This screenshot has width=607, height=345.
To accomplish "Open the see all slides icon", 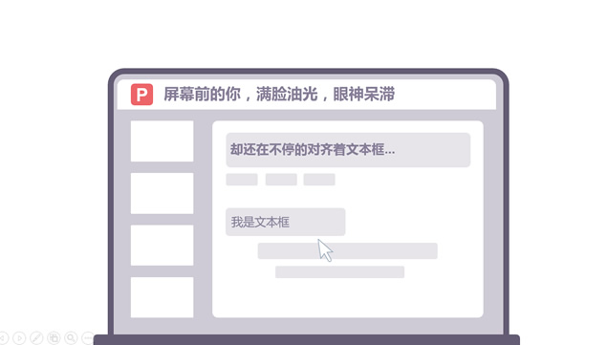I will point(54,338).
